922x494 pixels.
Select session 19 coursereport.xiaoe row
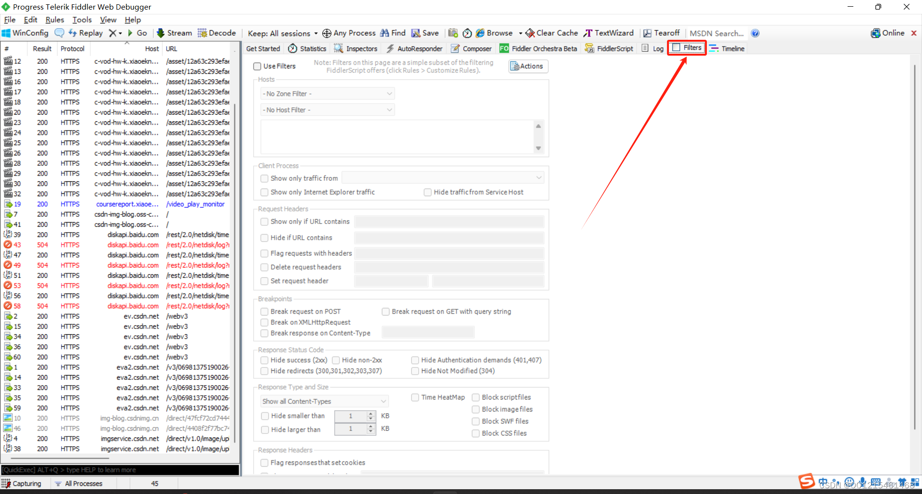116,204
